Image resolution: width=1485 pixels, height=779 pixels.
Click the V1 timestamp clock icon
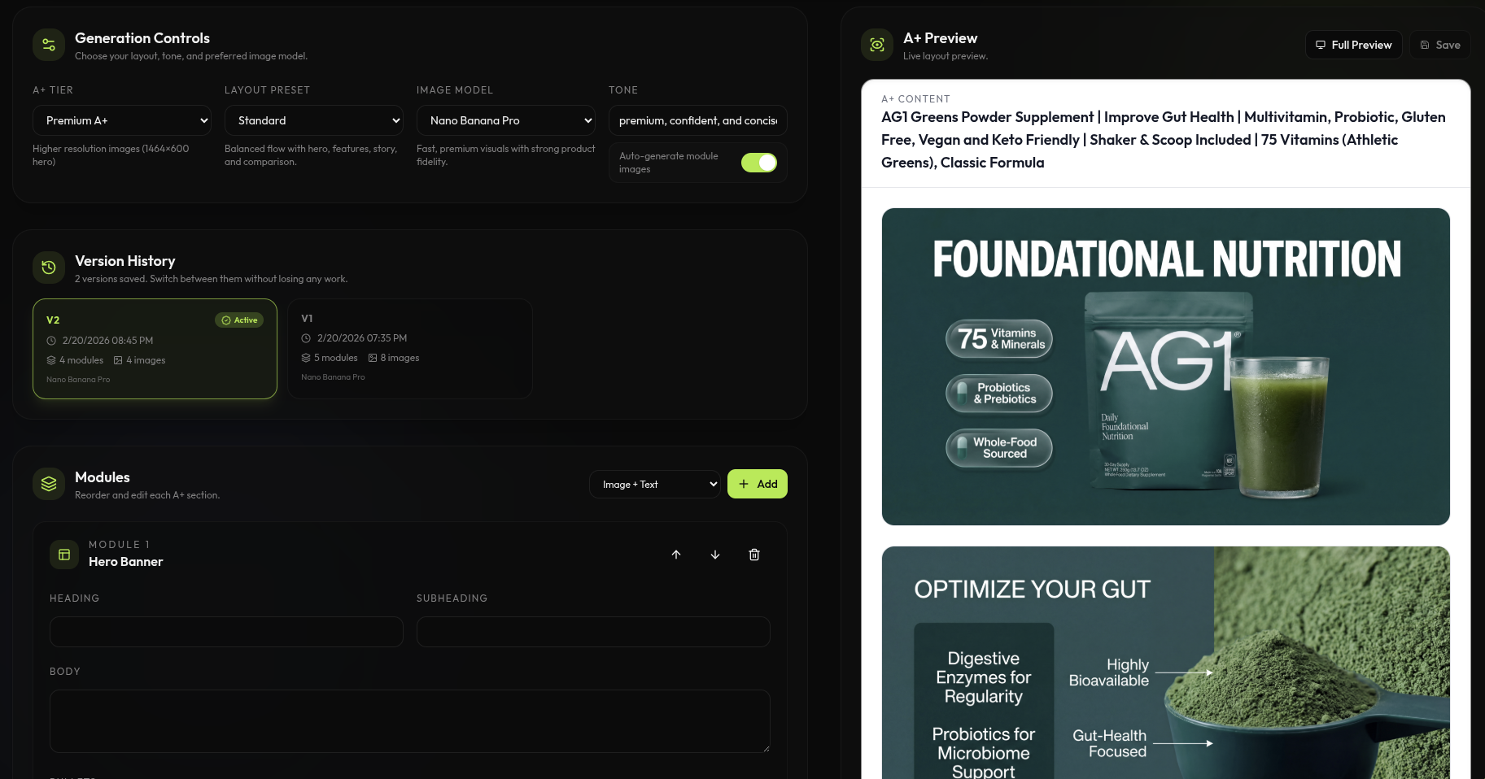tap(306, 338)
